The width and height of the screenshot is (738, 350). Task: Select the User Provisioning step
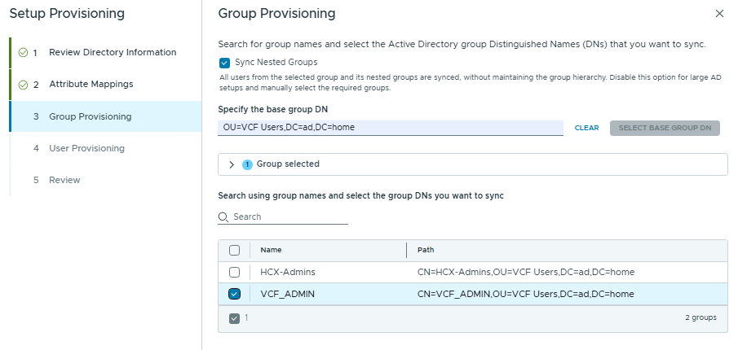coord(86,148)
